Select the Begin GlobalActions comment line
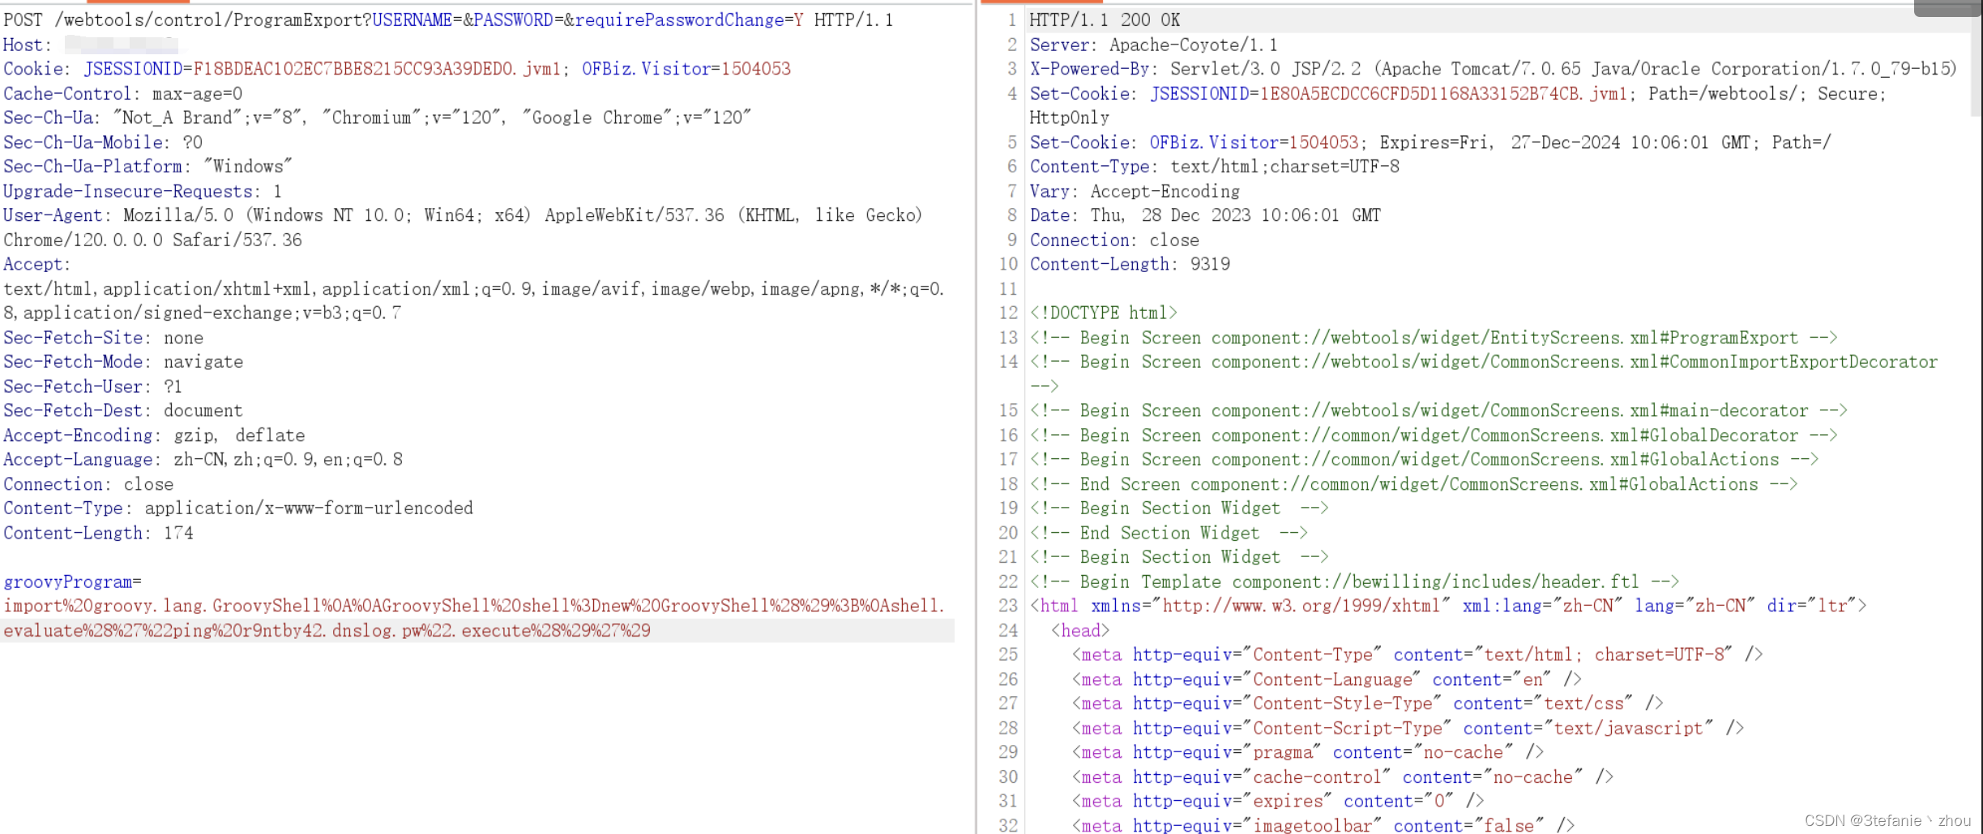1983x834 pixels. [x=1424, y=459]
